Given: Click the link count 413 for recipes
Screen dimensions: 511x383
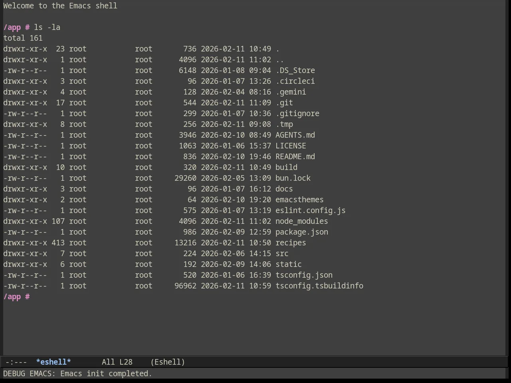Looking at the screenshot, I should click(58, 243).
